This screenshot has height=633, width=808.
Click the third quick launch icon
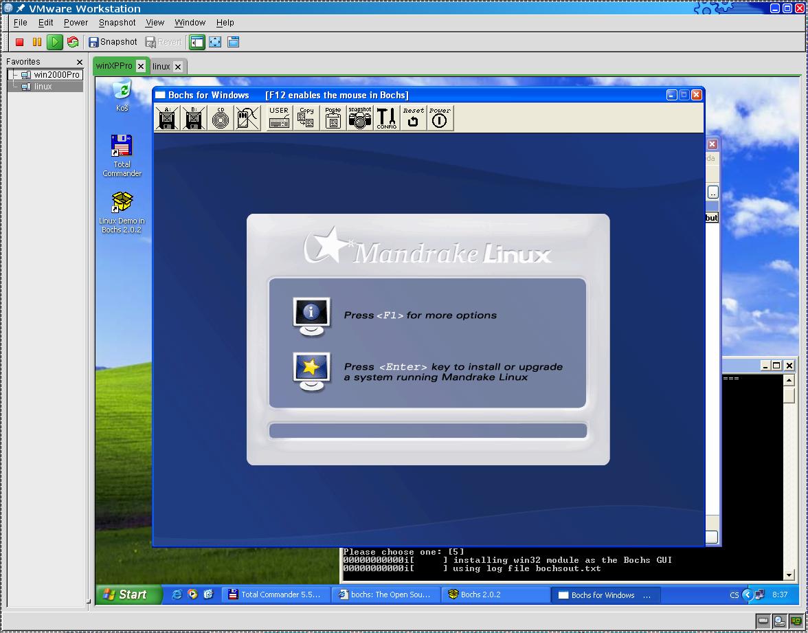tap(208, 595)
